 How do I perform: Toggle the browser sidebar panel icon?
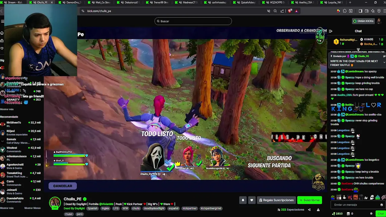pos(360,11)
